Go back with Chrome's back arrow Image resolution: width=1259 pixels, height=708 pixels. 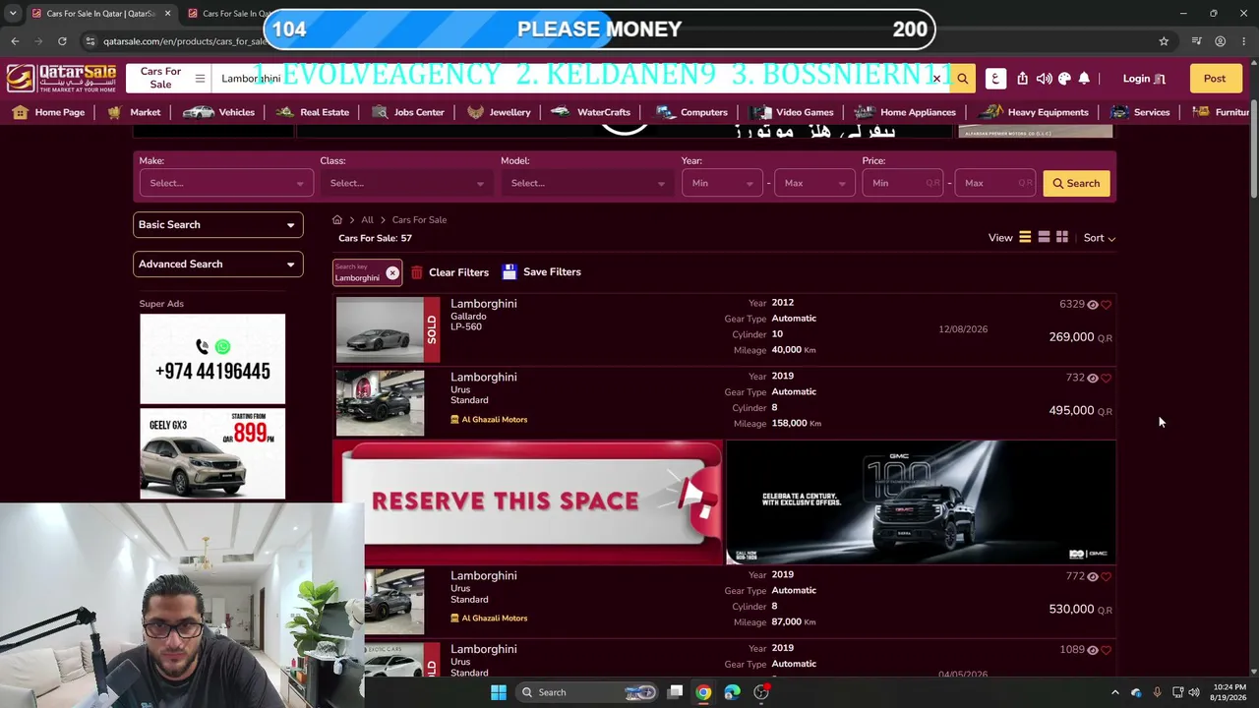pos(15,41)
